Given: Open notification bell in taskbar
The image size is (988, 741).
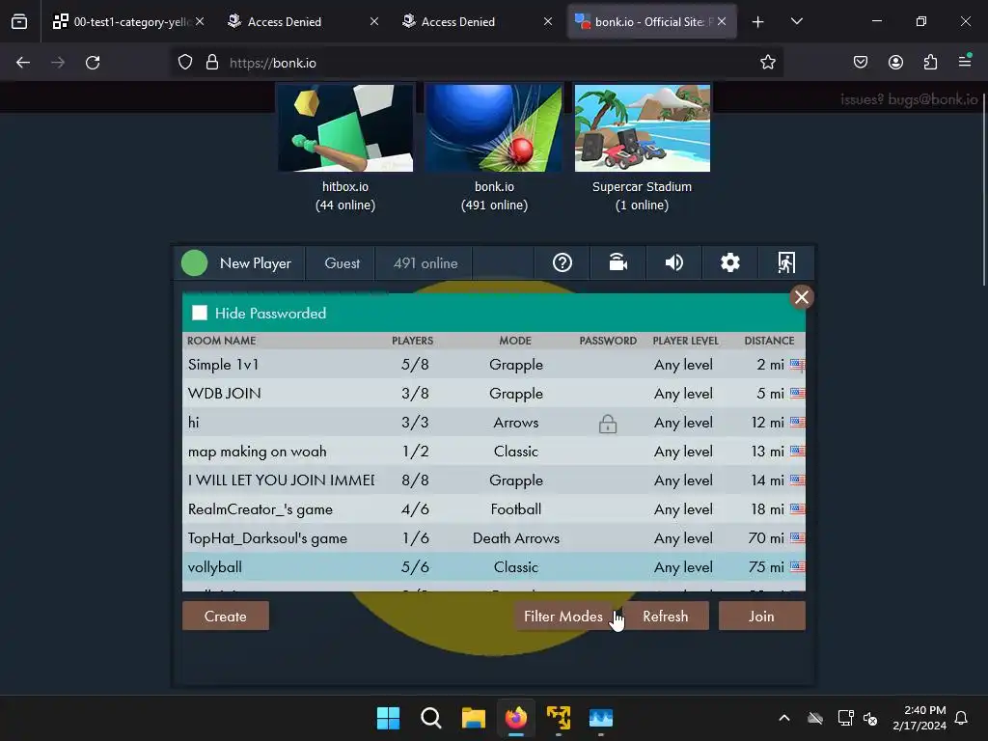Looking at the screenshot, I should point(961,718).
